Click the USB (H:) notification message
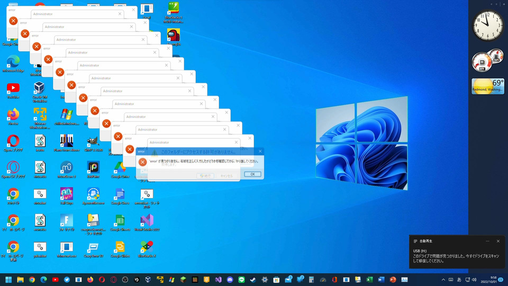This screenshot has width=508, height=286. pyautogui.click(x=456, y=256)
